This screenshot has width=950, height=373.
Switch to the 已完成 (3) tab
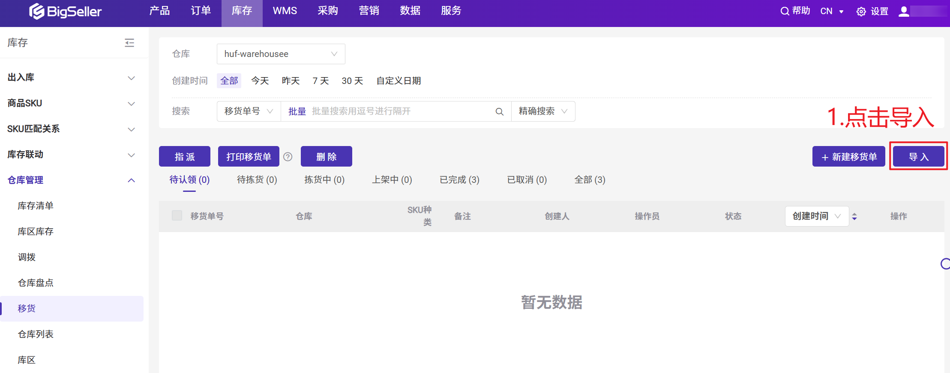[x=459, y=180]
